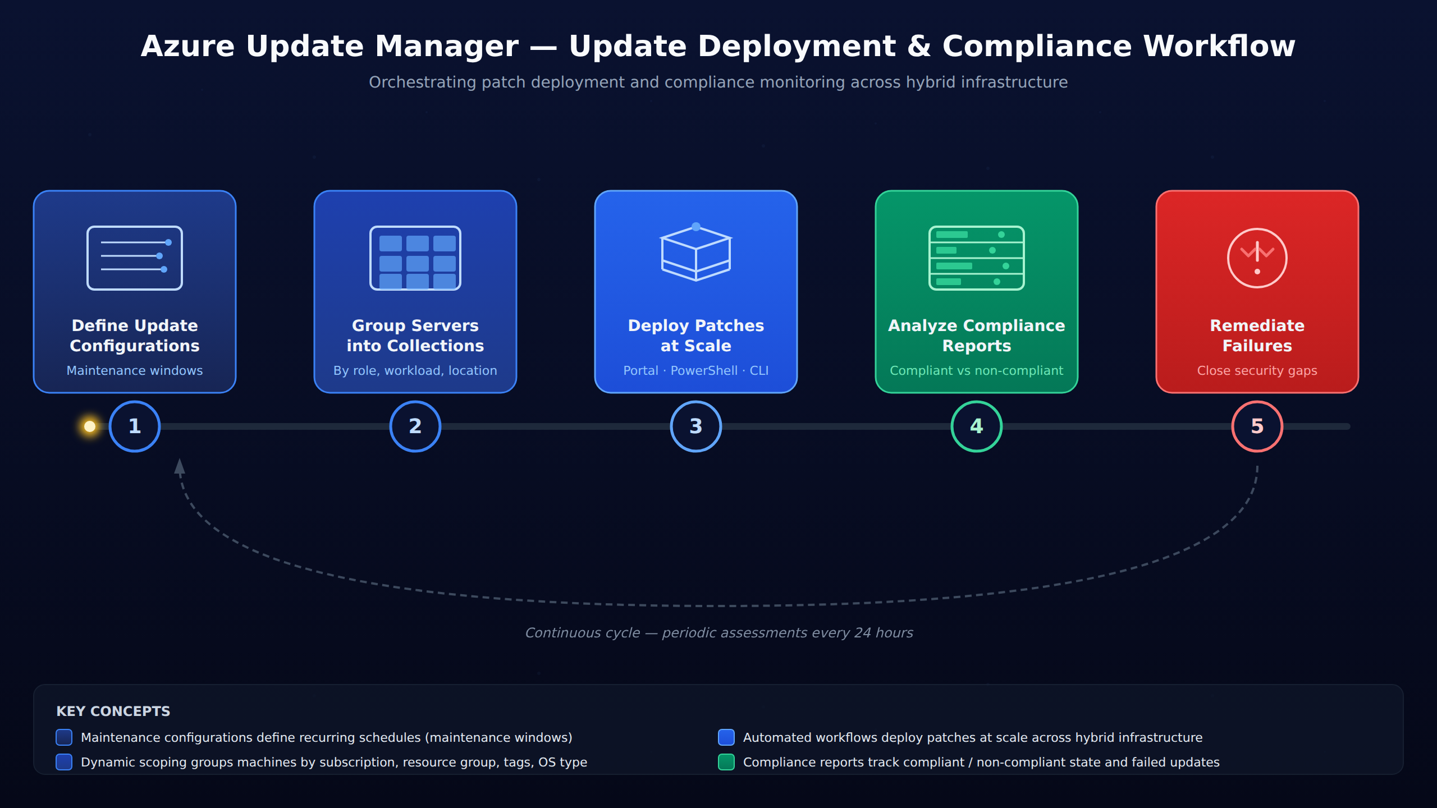
Task: Click the blue swatch beside Dynamic scoping
Action: click(x=64, y=762)
